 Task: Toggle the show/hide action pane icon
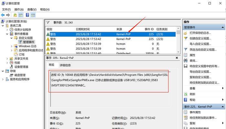click(x=33, y=15)
